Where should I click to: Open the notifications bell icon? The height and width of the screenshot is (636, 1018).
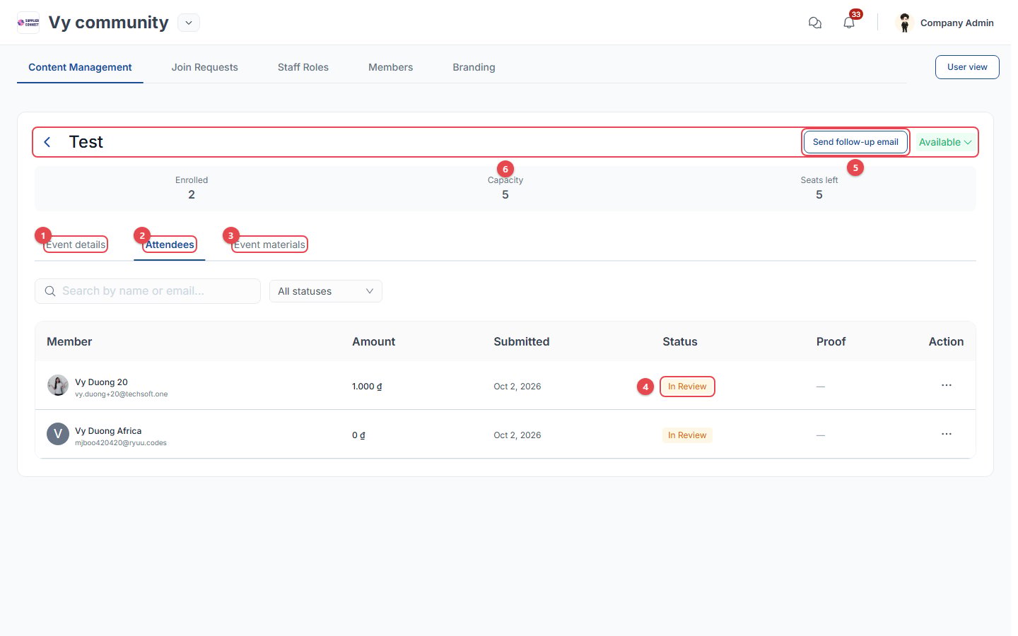849,23
